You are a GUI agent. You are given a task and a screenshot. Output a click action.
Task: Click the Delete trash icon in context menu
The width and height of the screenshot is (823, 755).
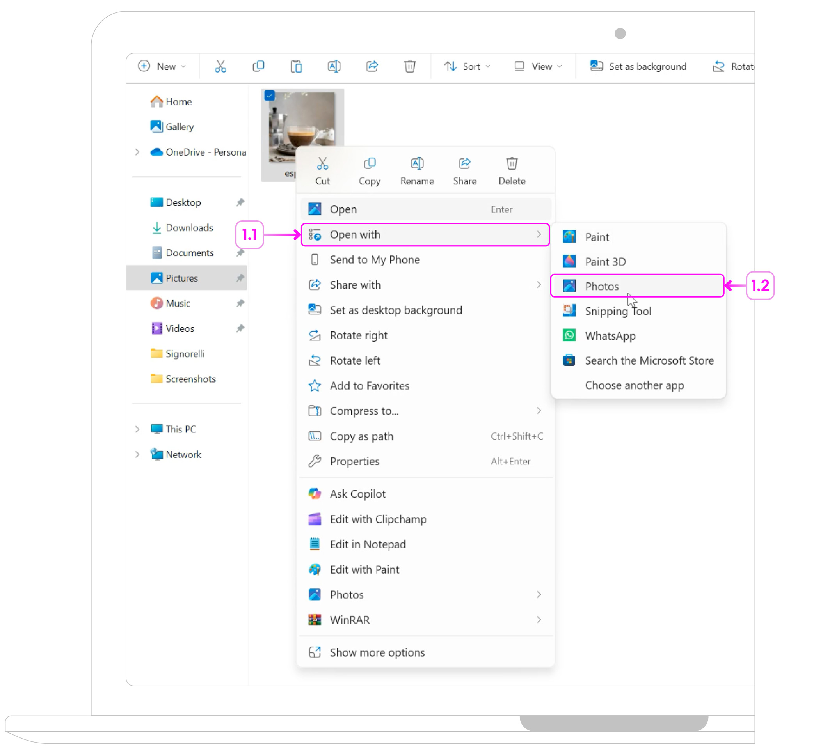click(512, 164)
